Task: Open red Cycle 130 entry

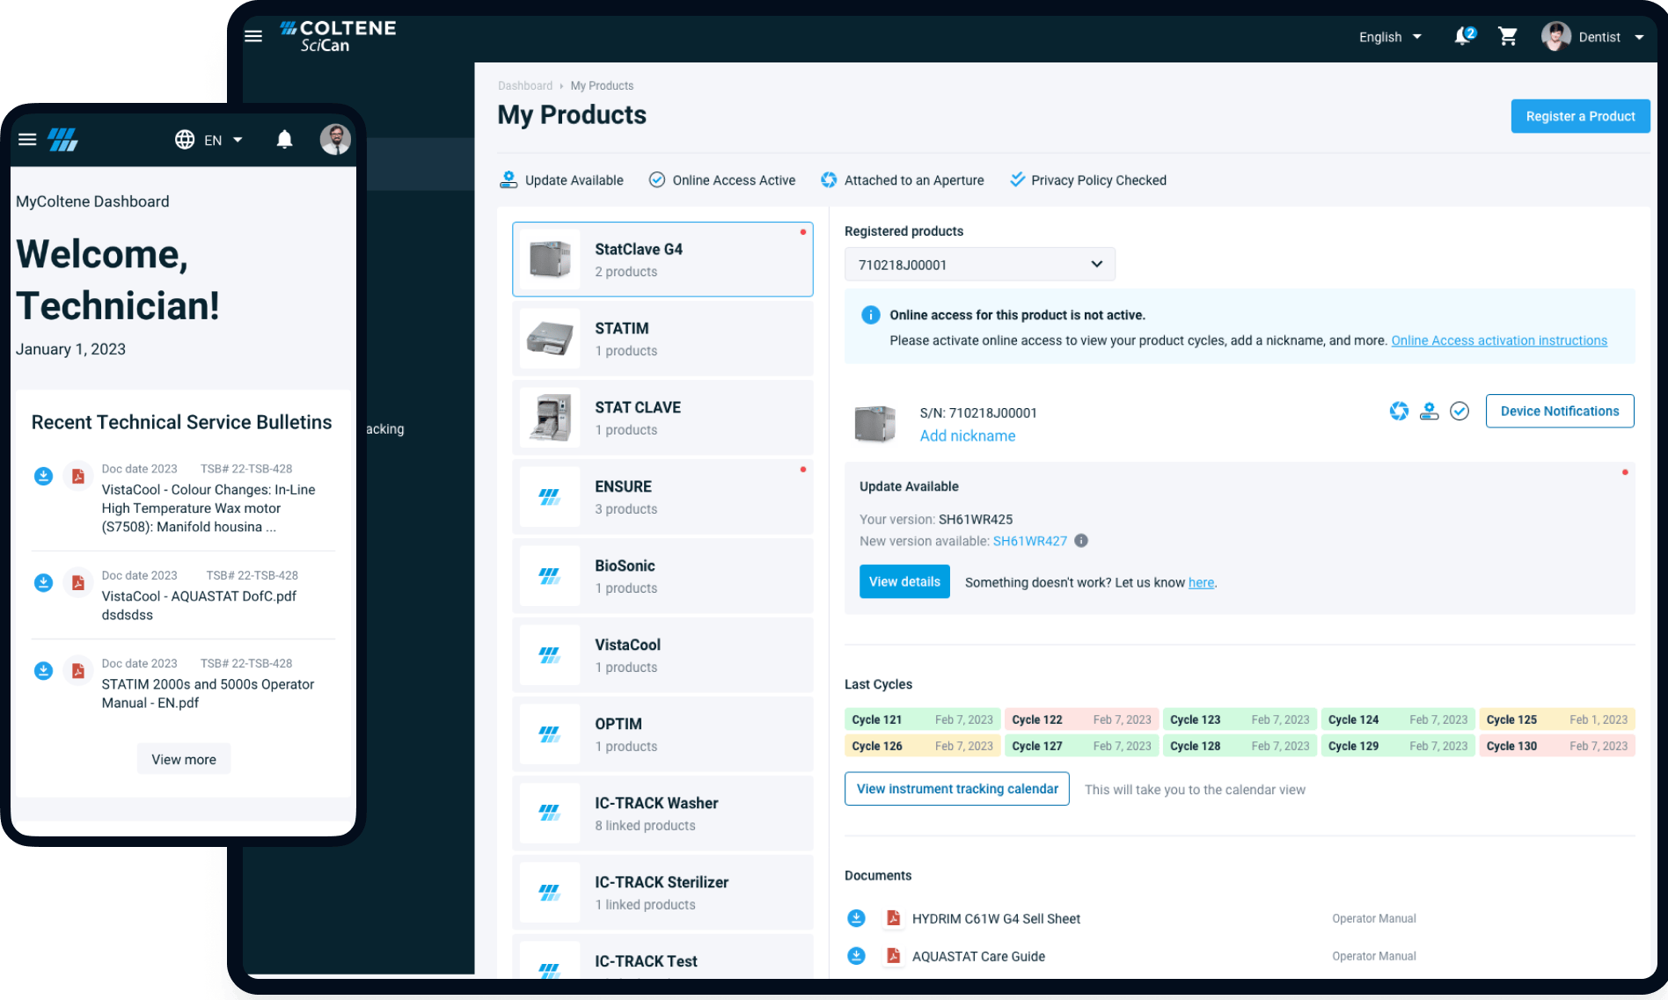Action: (1556, 746)
